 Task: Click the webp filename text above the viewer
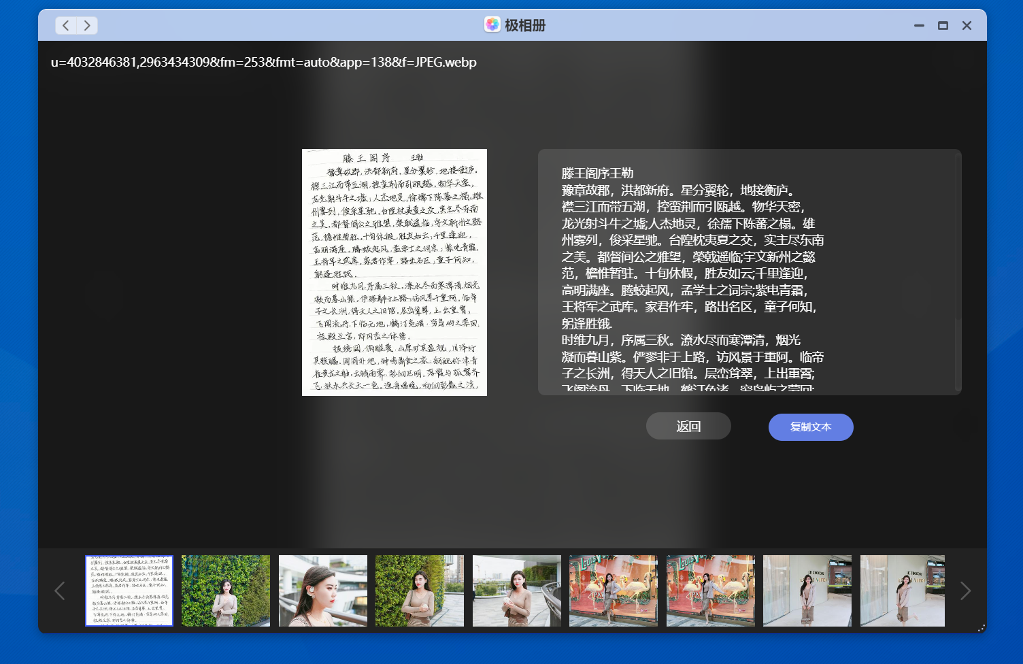(264, 62)
